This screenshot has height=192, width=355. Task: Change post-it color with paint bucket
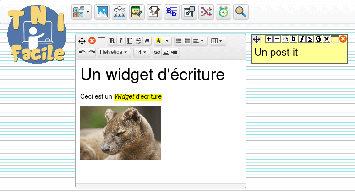[285, 39]
